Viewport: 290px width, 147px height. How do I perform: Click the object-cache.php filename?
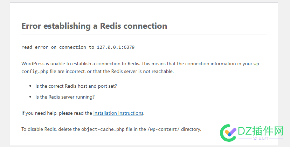coord(103,129)
